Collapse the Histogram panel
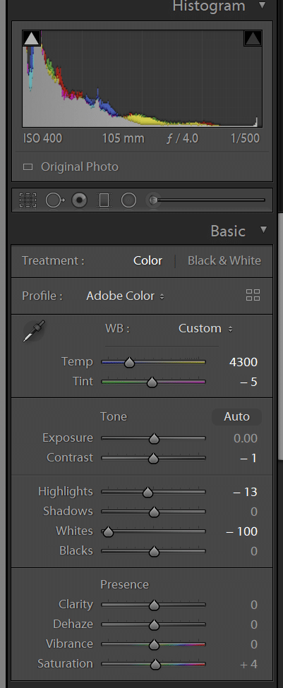The image size is (283, 688). tap(263, 5)
